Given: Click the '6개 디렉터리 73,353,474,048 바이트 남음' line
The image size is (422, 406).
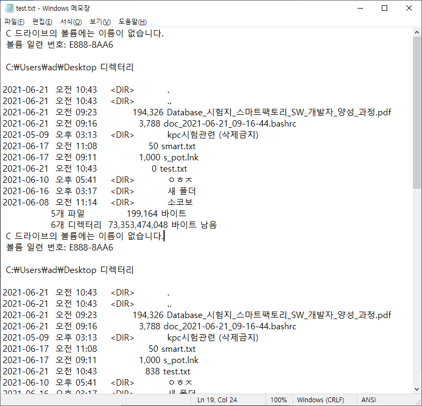Looking at the screenshot, I should [134, 225].
